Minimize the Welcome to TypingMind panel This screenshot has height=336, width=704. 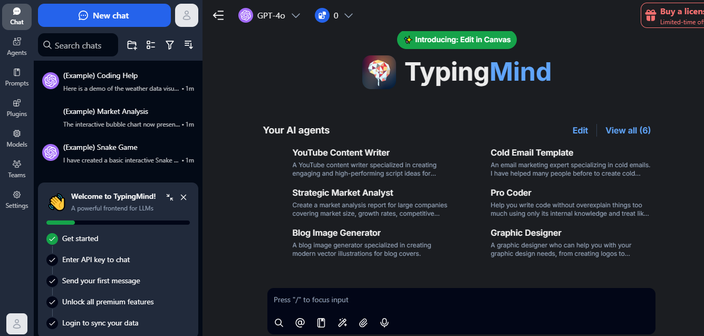pyautogui.click(x=170, y=197)
